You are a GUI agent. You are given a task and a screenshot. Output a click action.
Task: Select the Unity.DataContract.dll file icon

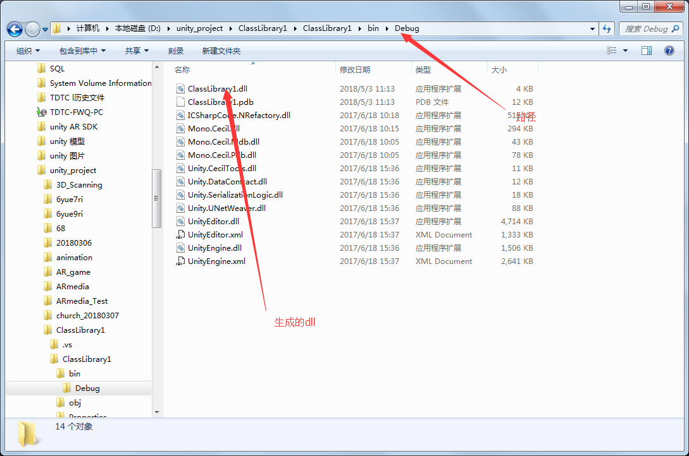(180, 181)
